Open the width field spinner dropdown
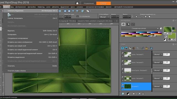This screenshot has height=99, width=177. (118, 16)
